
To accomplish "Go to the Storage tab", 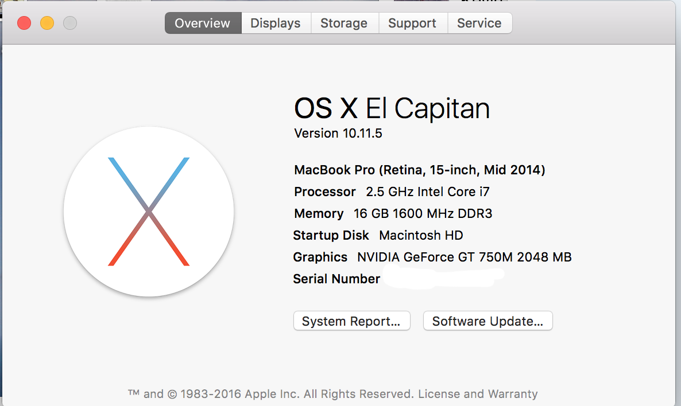I will 345,23.
